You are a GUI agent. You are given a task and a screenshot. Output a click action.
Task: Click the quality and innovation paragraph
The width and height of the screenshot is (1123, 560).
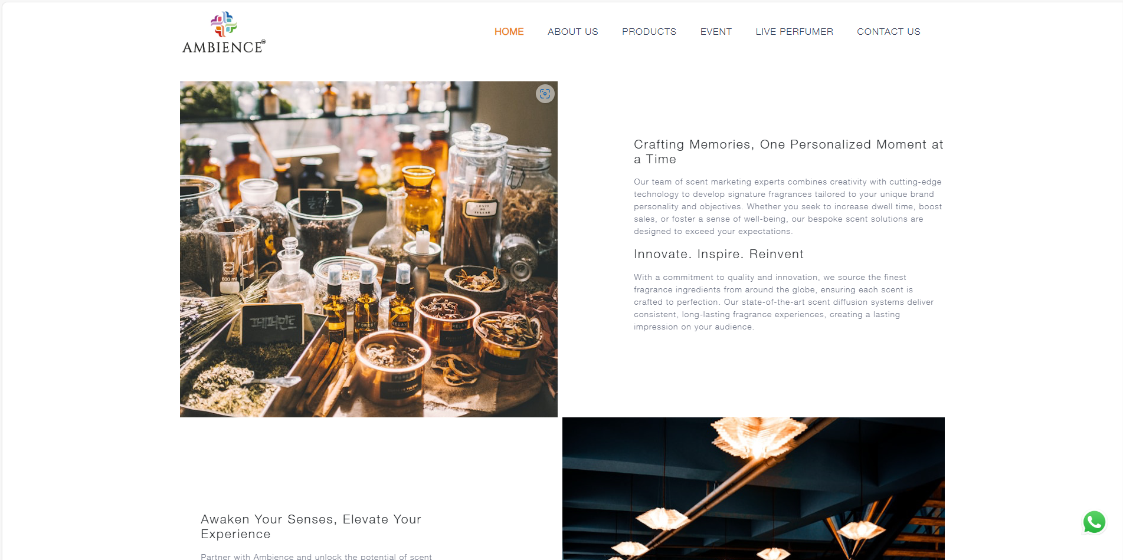784,302
